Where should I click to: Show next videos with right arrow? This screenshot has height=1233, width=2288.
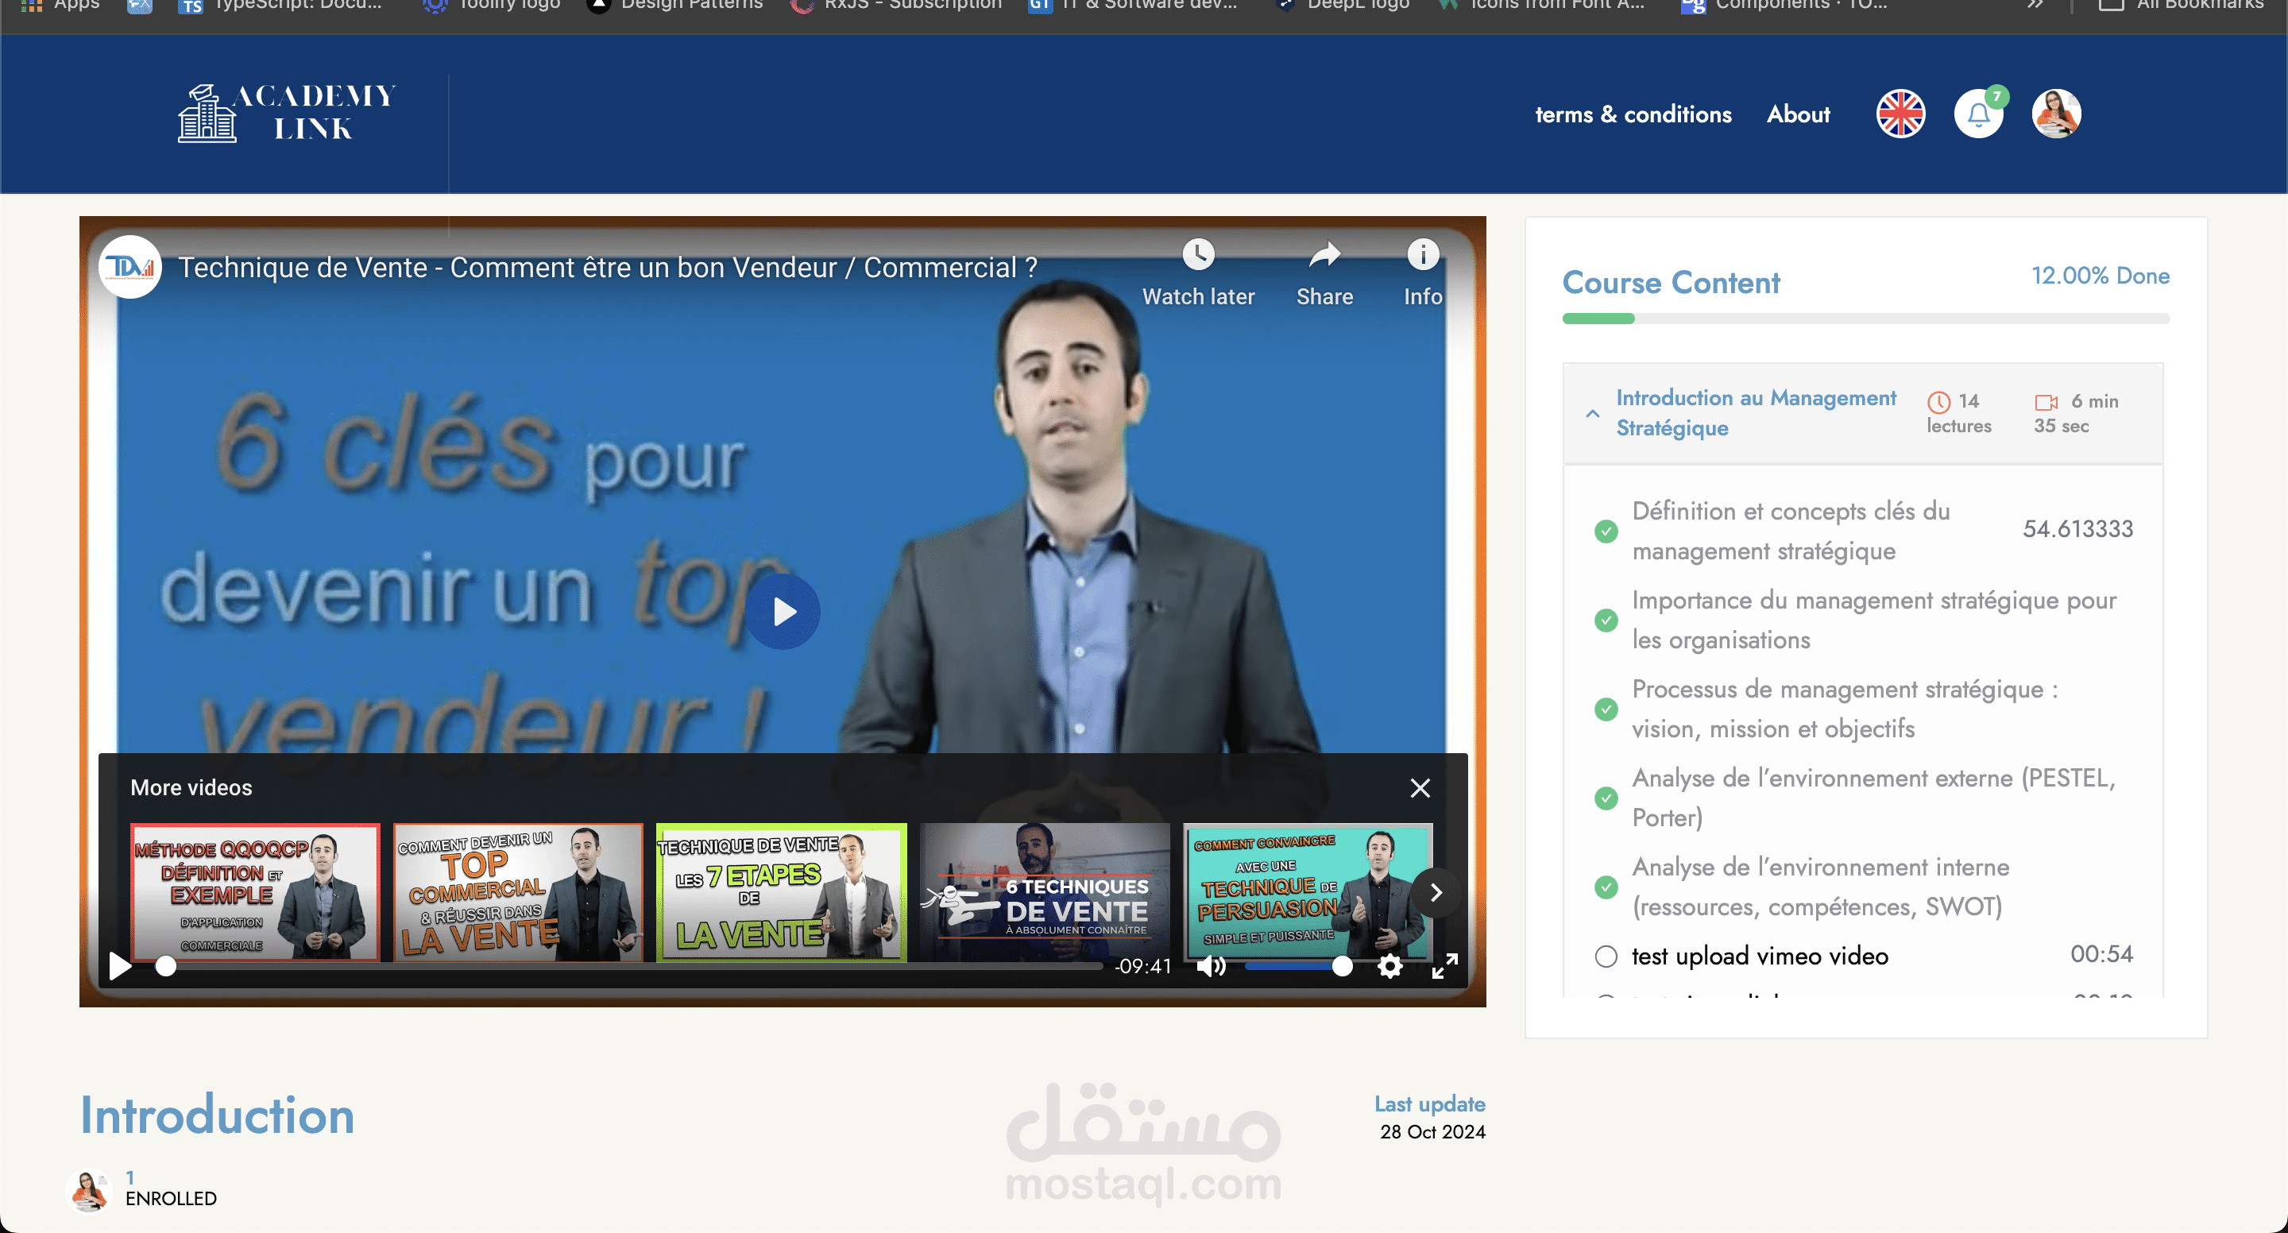(x=1436, y=893)
